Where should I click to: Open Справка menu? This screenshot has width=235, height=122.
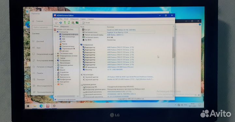(91, 19)
